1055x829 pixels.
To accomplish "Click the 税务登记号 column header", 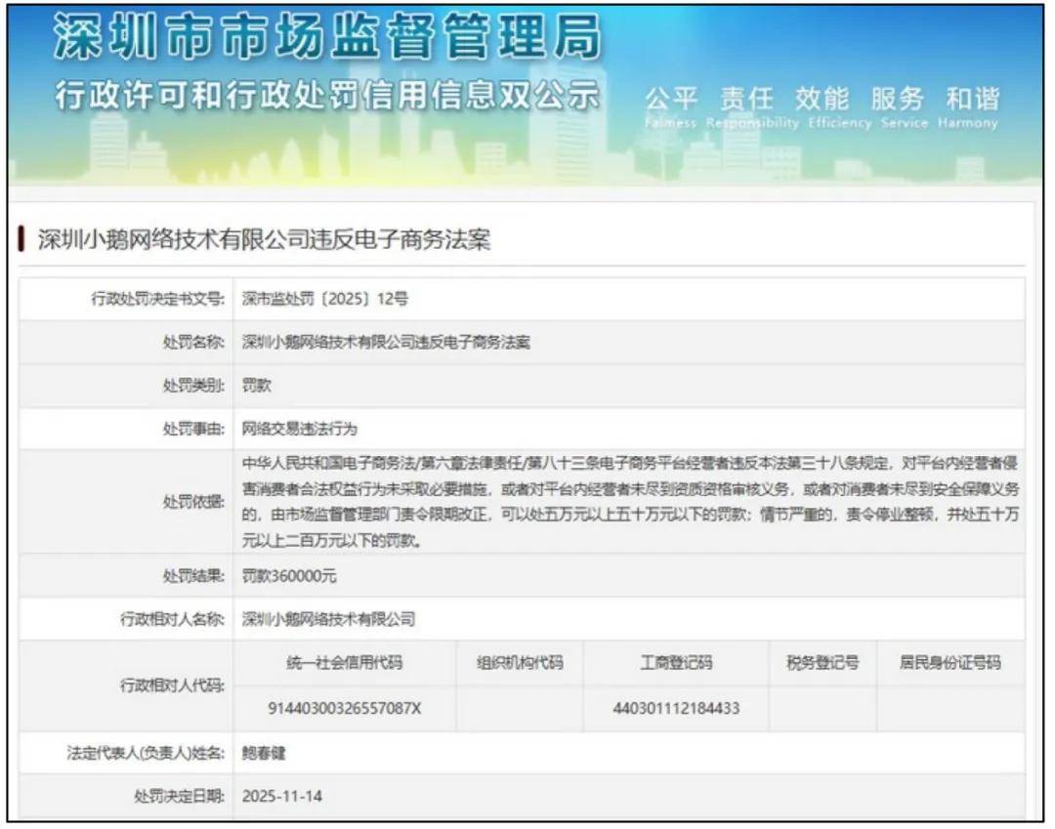I will point(823,662).
